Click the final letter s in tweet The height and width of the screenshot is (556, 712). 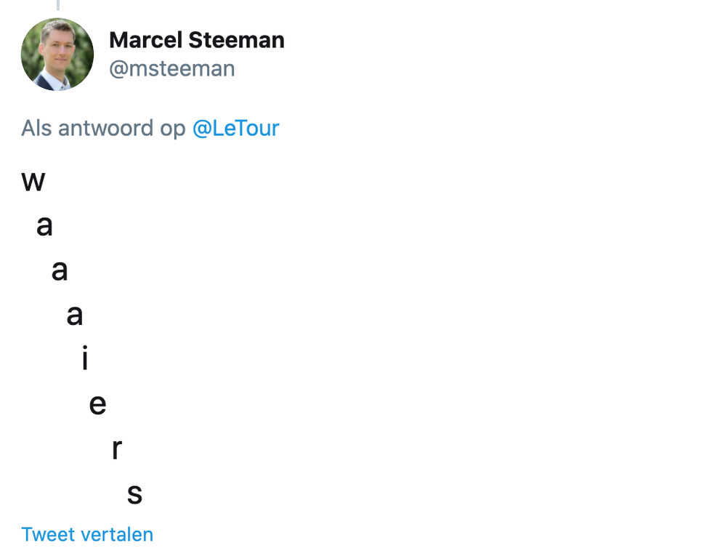click(134, 493)
